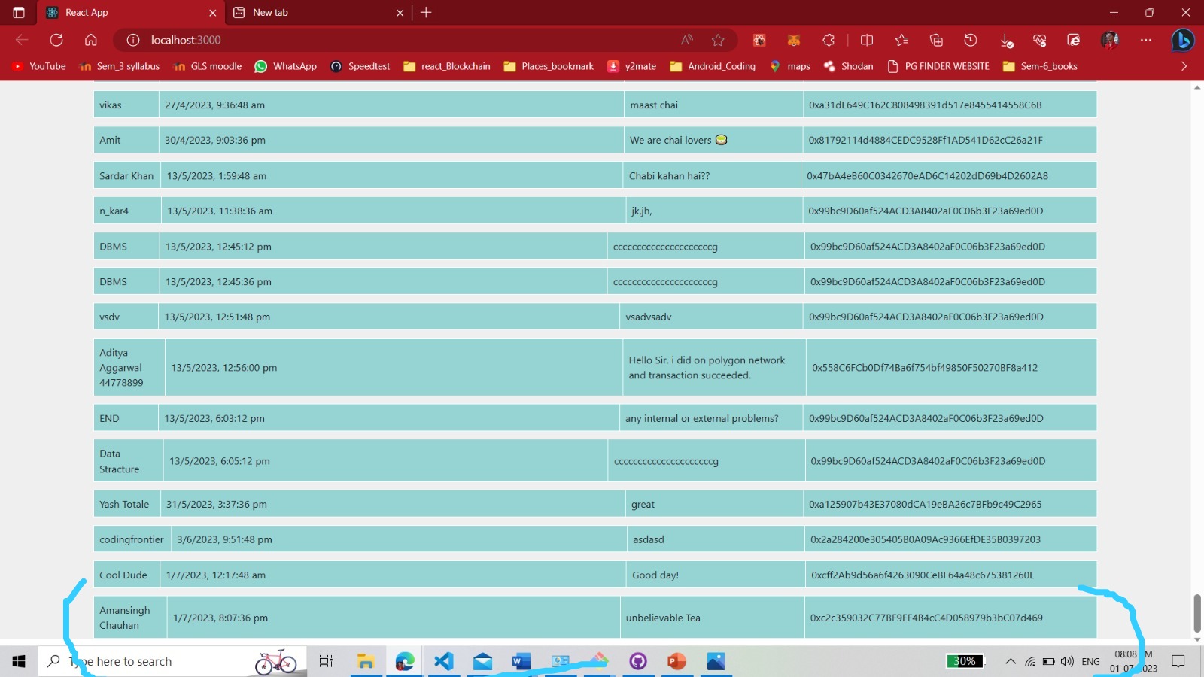This screenshot has width=1204, height=677.
Task: Toggle favorite for this page
Action: (718, 40)
